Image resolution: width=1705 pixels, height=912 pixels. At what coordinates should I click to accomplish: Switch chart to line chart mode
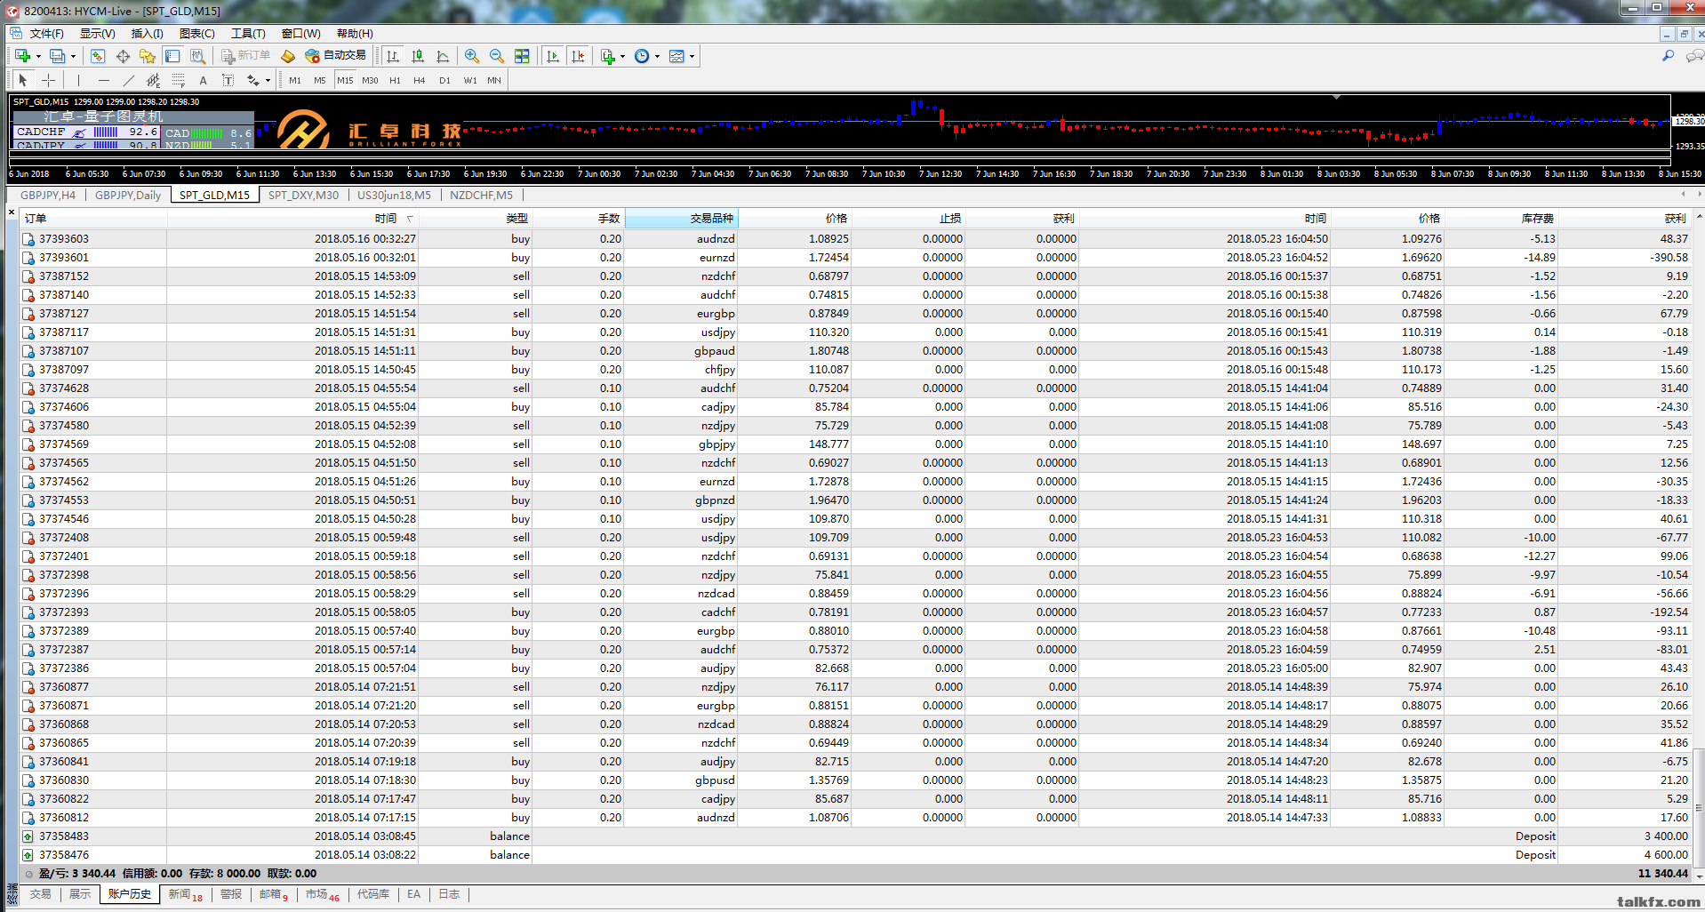click(x=443, y=56)
